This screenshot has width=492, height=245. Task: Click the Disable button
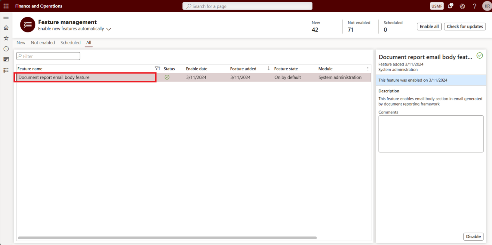click(473, 237)
